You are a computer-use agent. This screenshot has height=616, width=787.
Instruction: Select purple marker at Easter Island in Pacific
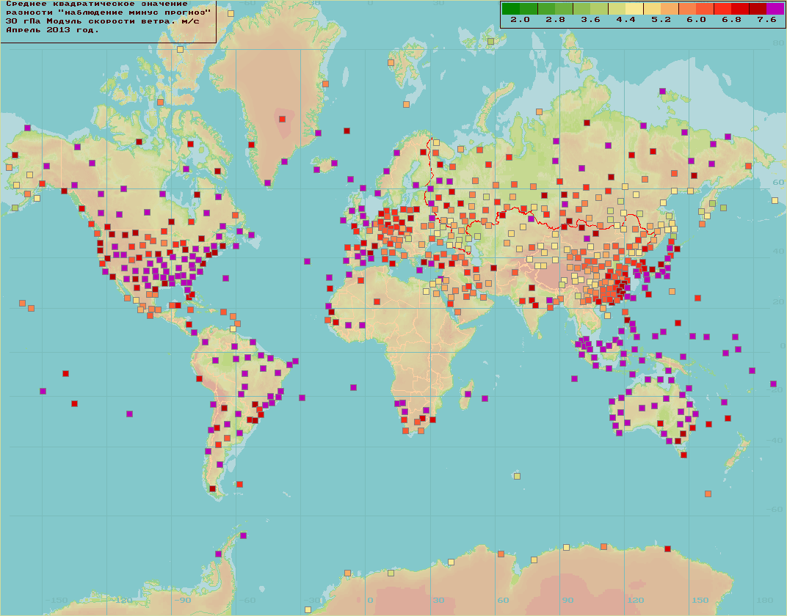(129, 414)
